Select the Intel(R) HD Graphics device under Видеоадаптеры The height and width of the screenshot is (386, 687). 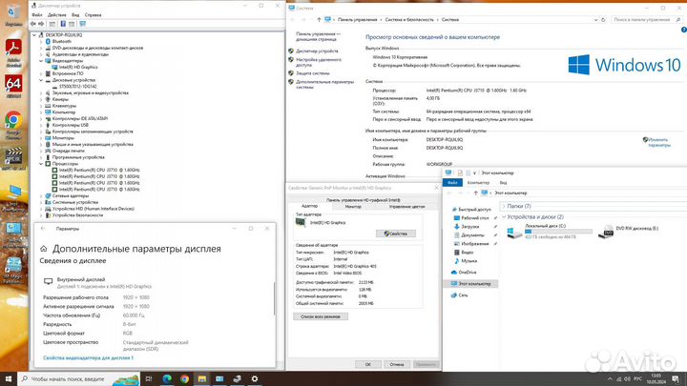78,67
